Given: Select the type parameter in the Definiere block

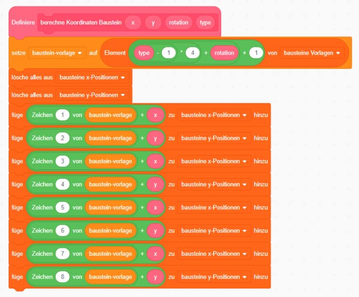Looking at the screenshot, I should click(x=205, y=23).
